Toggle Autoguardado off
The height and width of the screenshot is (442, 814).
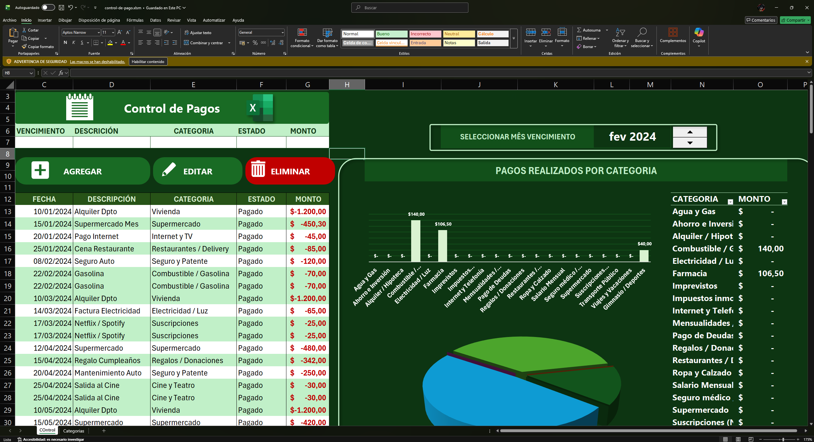[x=48, y=7]
